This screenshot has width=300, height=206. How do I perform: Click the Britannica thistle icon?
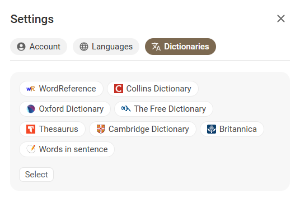tap(212, 129)
